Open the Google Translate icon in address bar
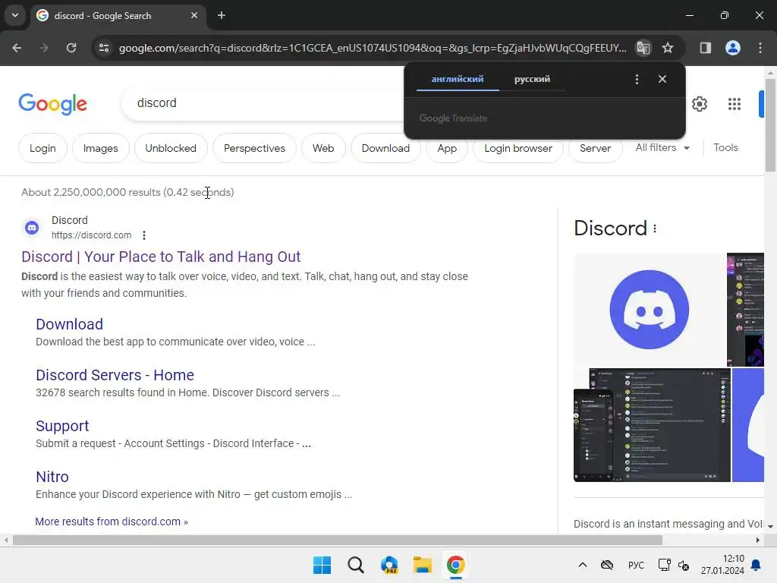 pyautogui.click(x=643, y=48)
